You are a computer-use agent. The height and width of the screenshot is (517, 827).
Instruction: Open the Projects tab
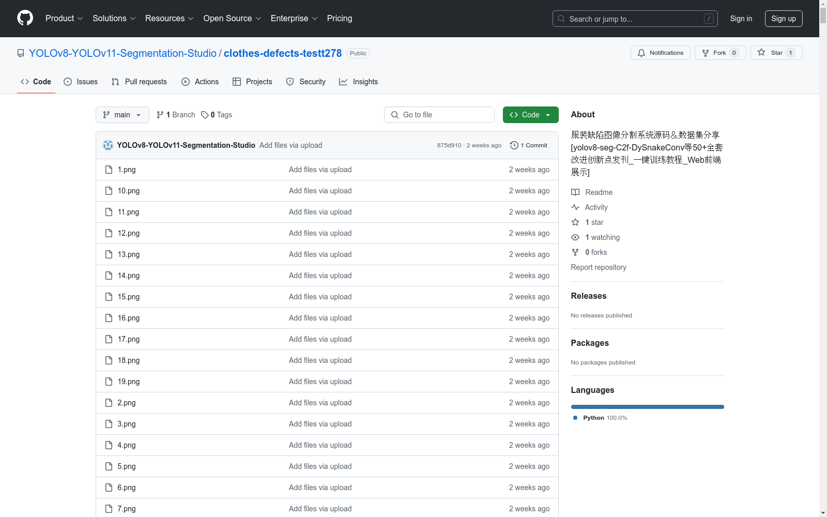(x=252, y=82)
